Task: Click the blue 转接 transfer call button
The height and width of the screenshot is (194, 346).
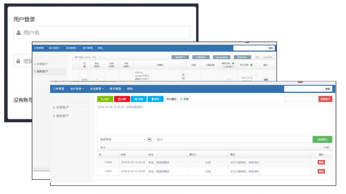Action: (138, 99)
